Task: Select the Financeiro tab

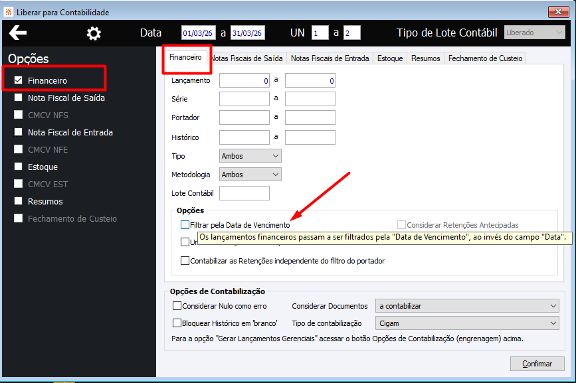Action: coord(185,57)
